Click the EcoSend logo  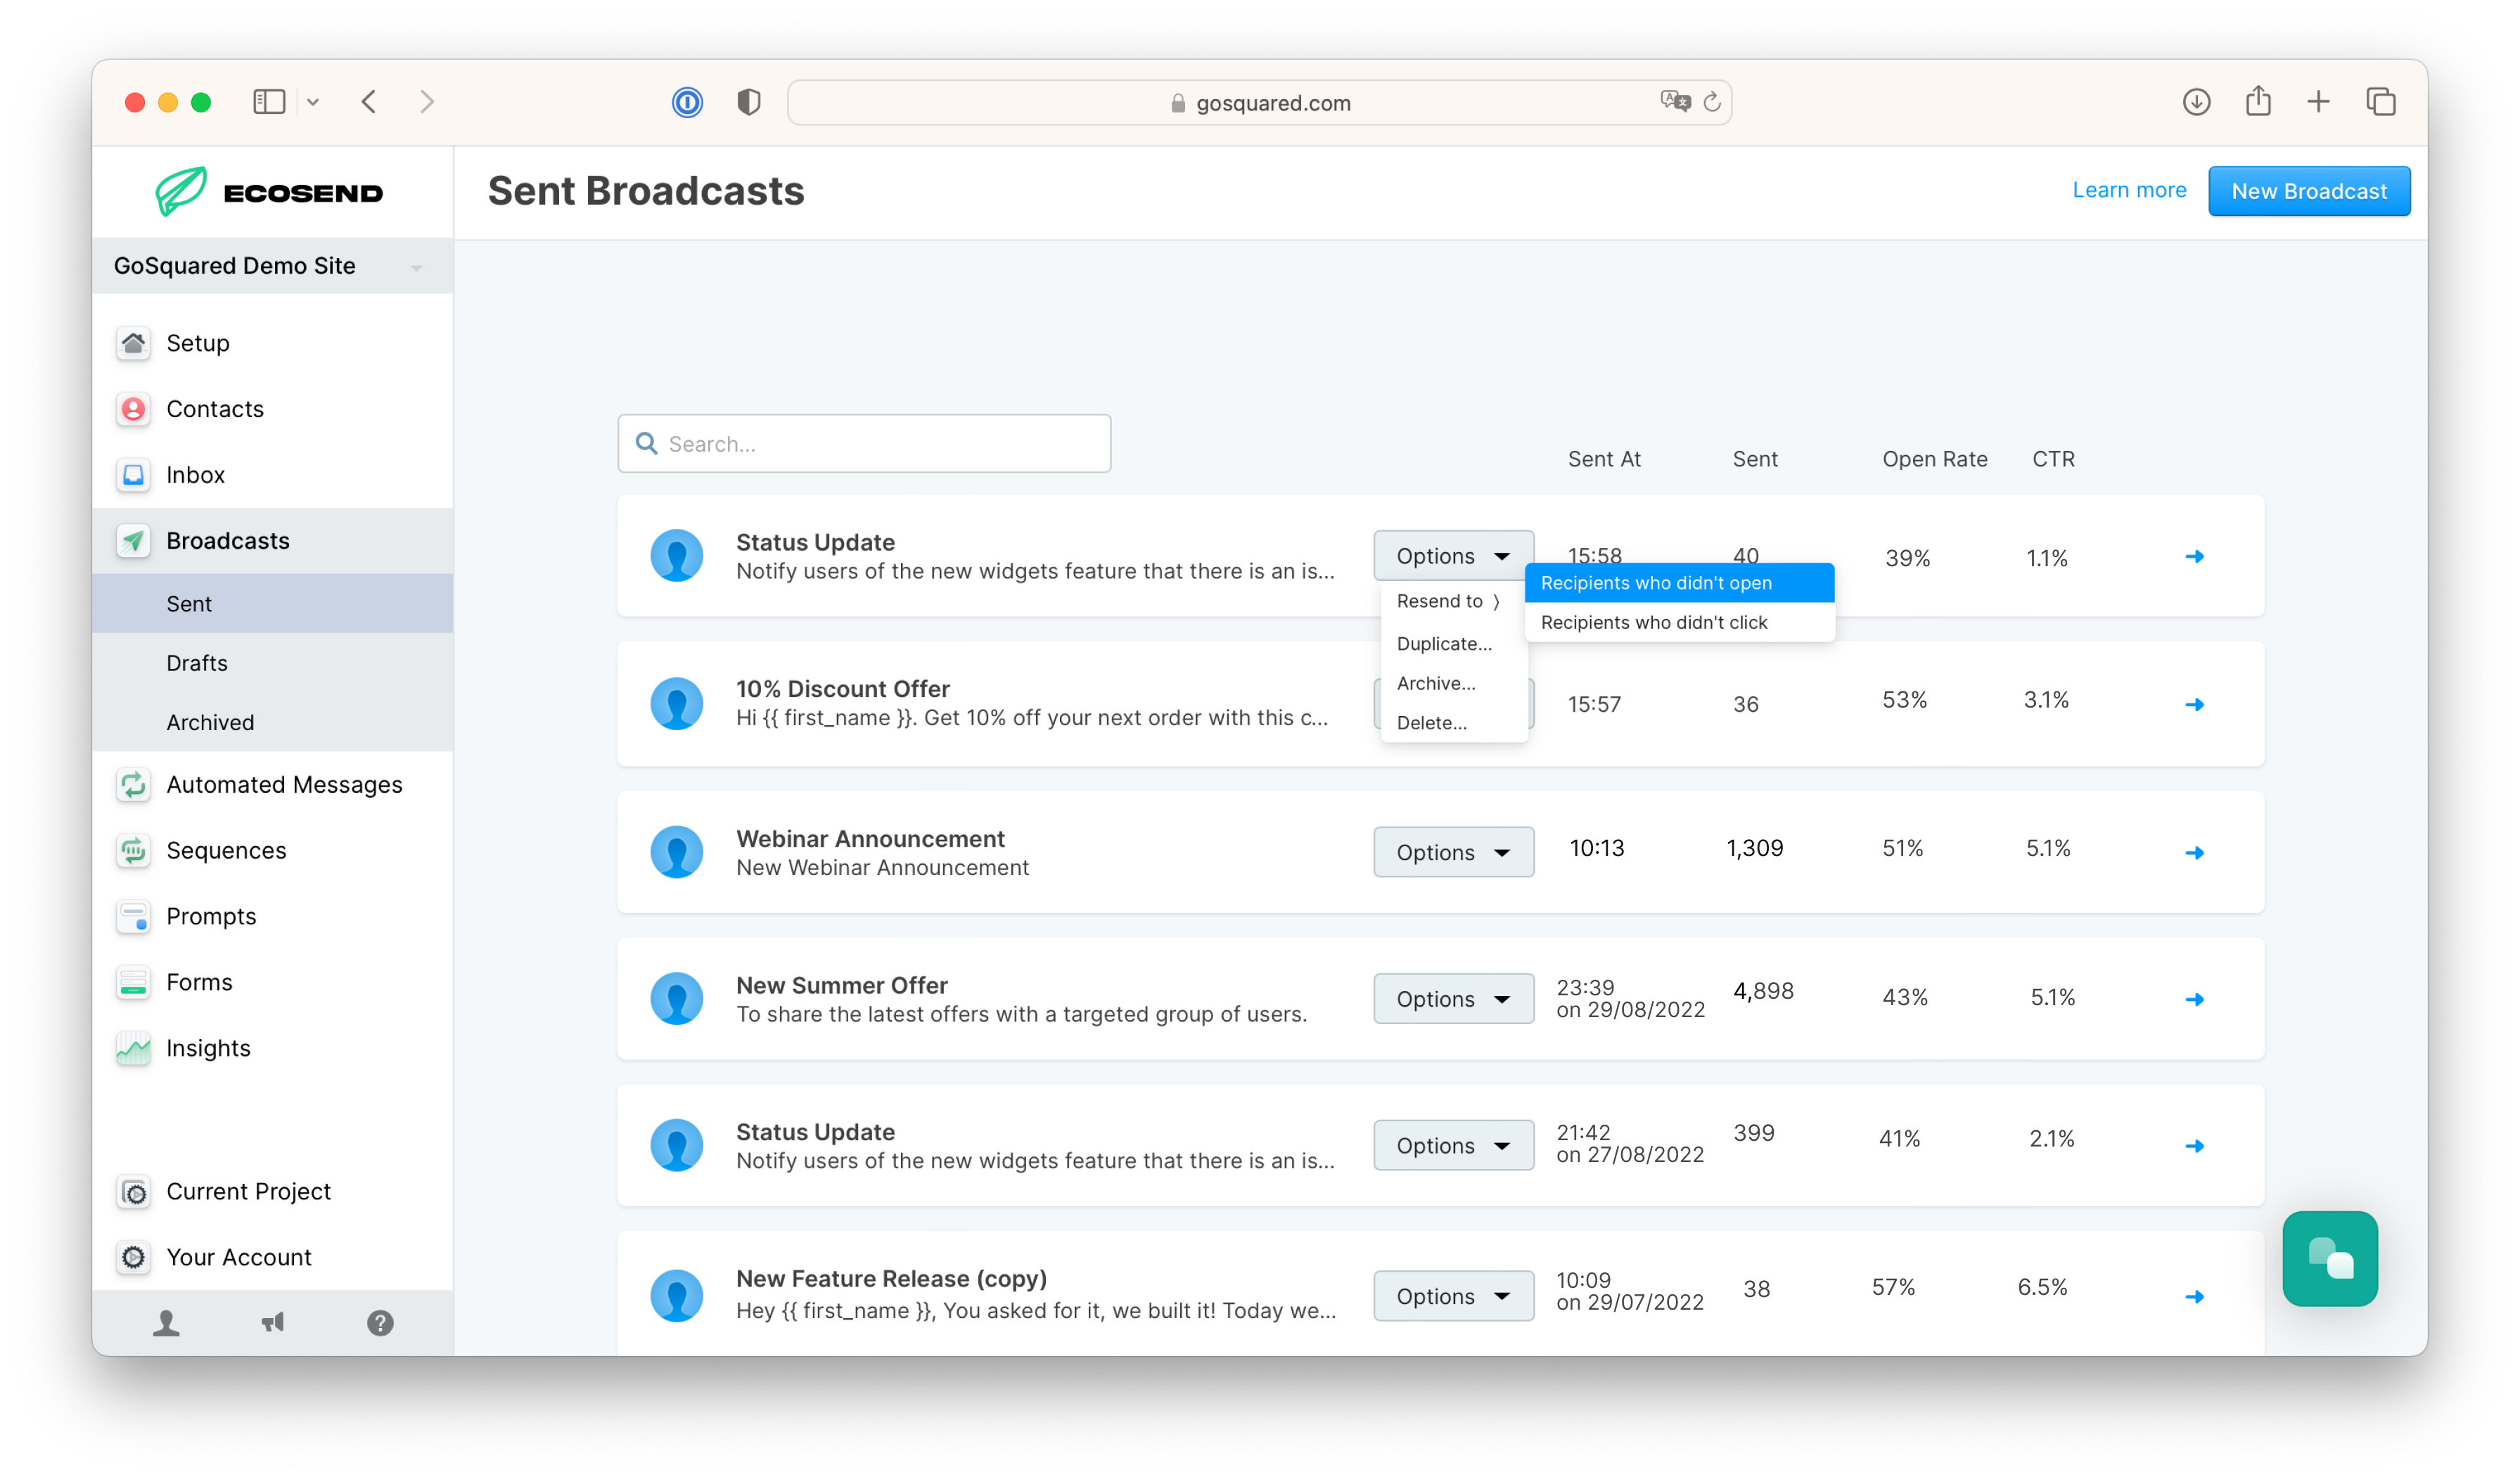coord(270,191)
